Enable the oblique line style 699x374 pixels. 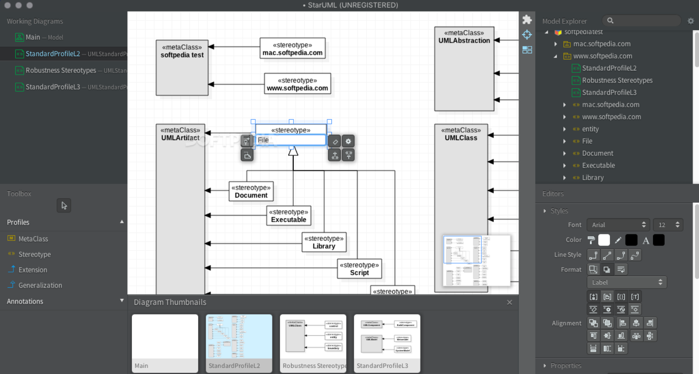click(x=607, y=255)
